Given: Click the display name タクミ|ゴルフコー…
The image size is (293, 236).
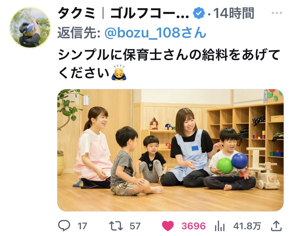Looking at the screenshot, I should click(123, 13).
